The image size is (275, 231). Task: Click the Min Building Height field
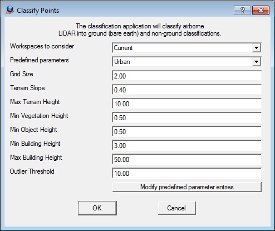click(186, 145)
